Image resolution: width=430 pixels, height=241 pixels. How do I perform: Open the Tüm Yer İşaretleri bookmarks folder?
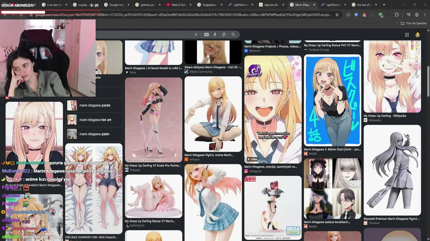tap(414, 23)
